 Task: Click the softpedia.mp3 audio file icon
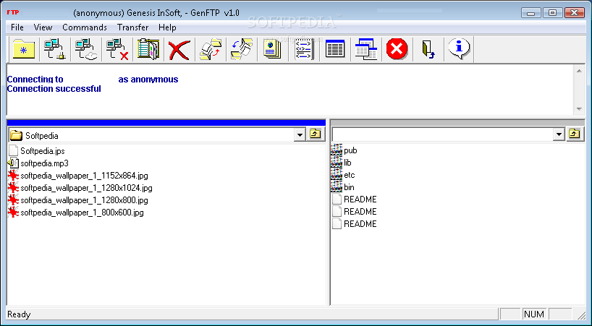tap(13, 163)
